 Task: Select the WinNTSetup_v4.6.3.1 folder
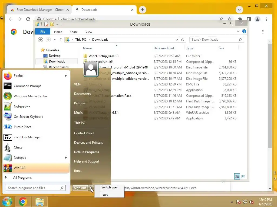point(104,56)
